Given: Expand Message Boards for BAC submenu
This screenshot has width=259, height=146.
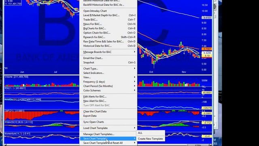Looking at the screenshot, I should point(108,52).
